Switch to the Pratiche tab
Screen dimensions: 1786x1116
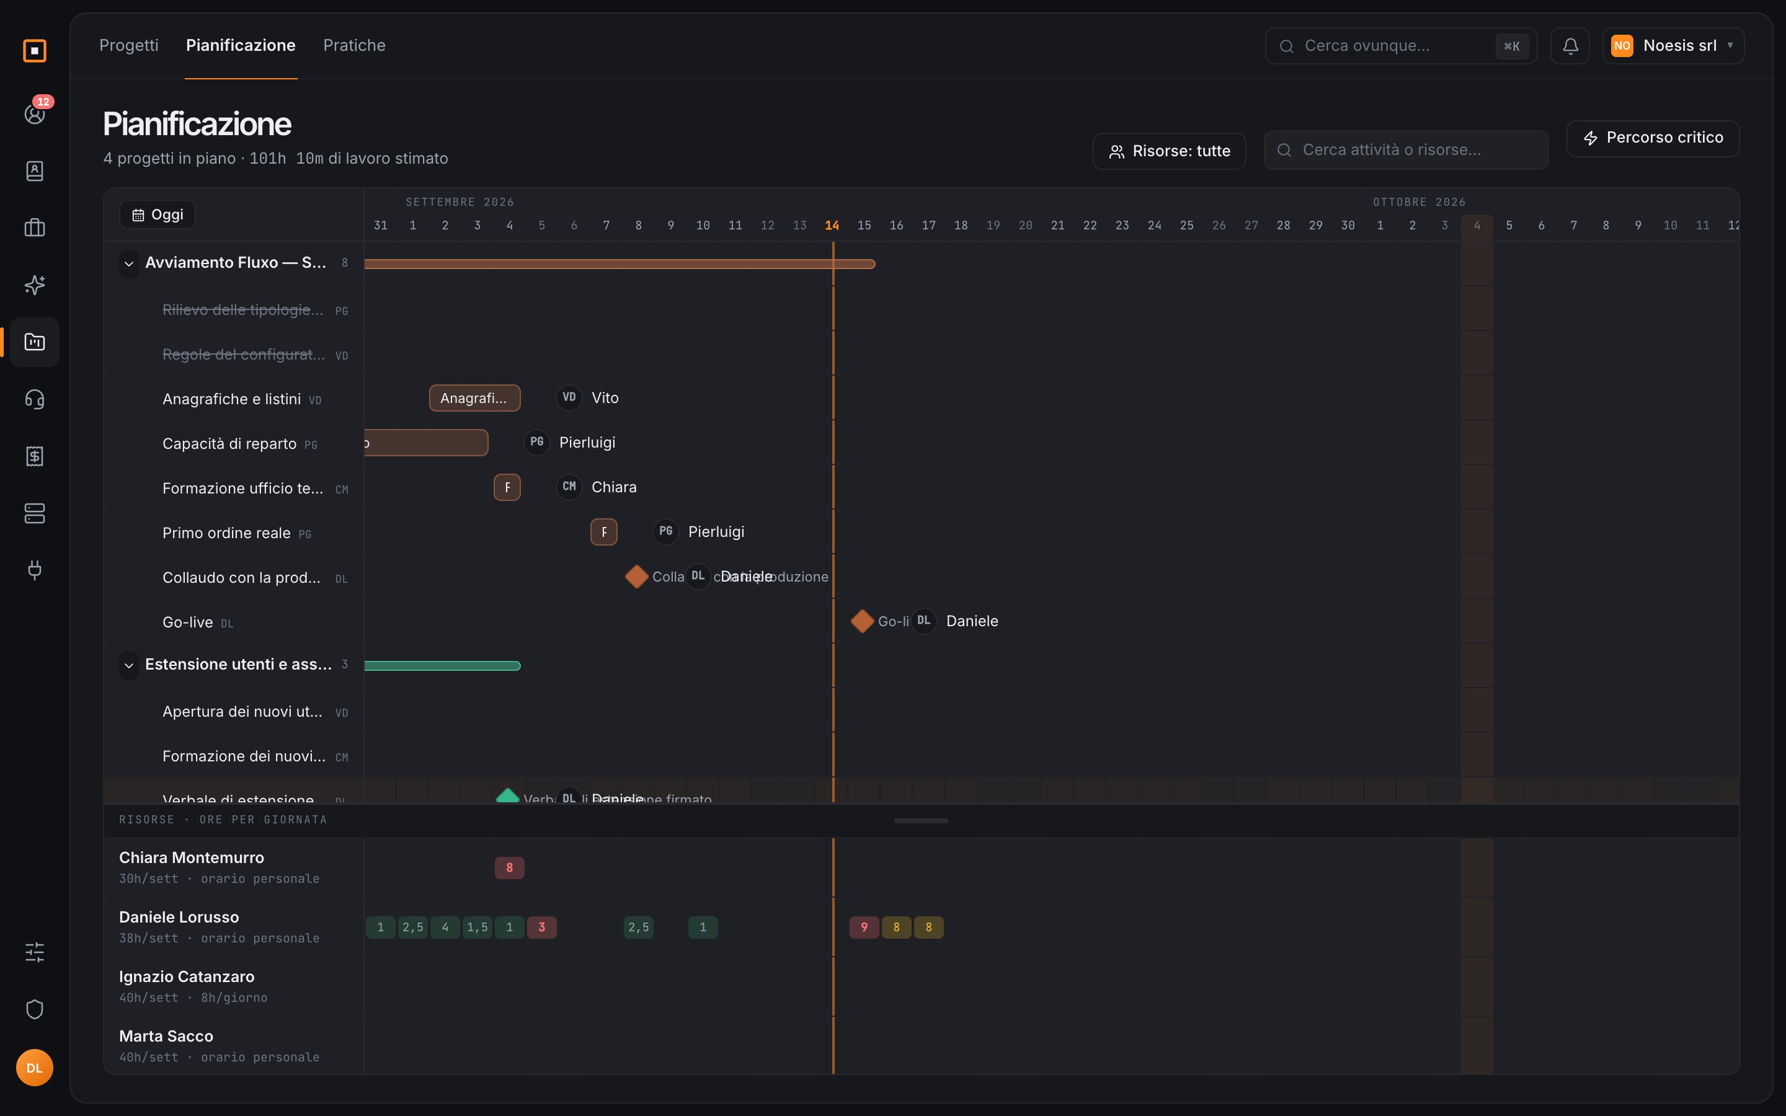(354, 46)
